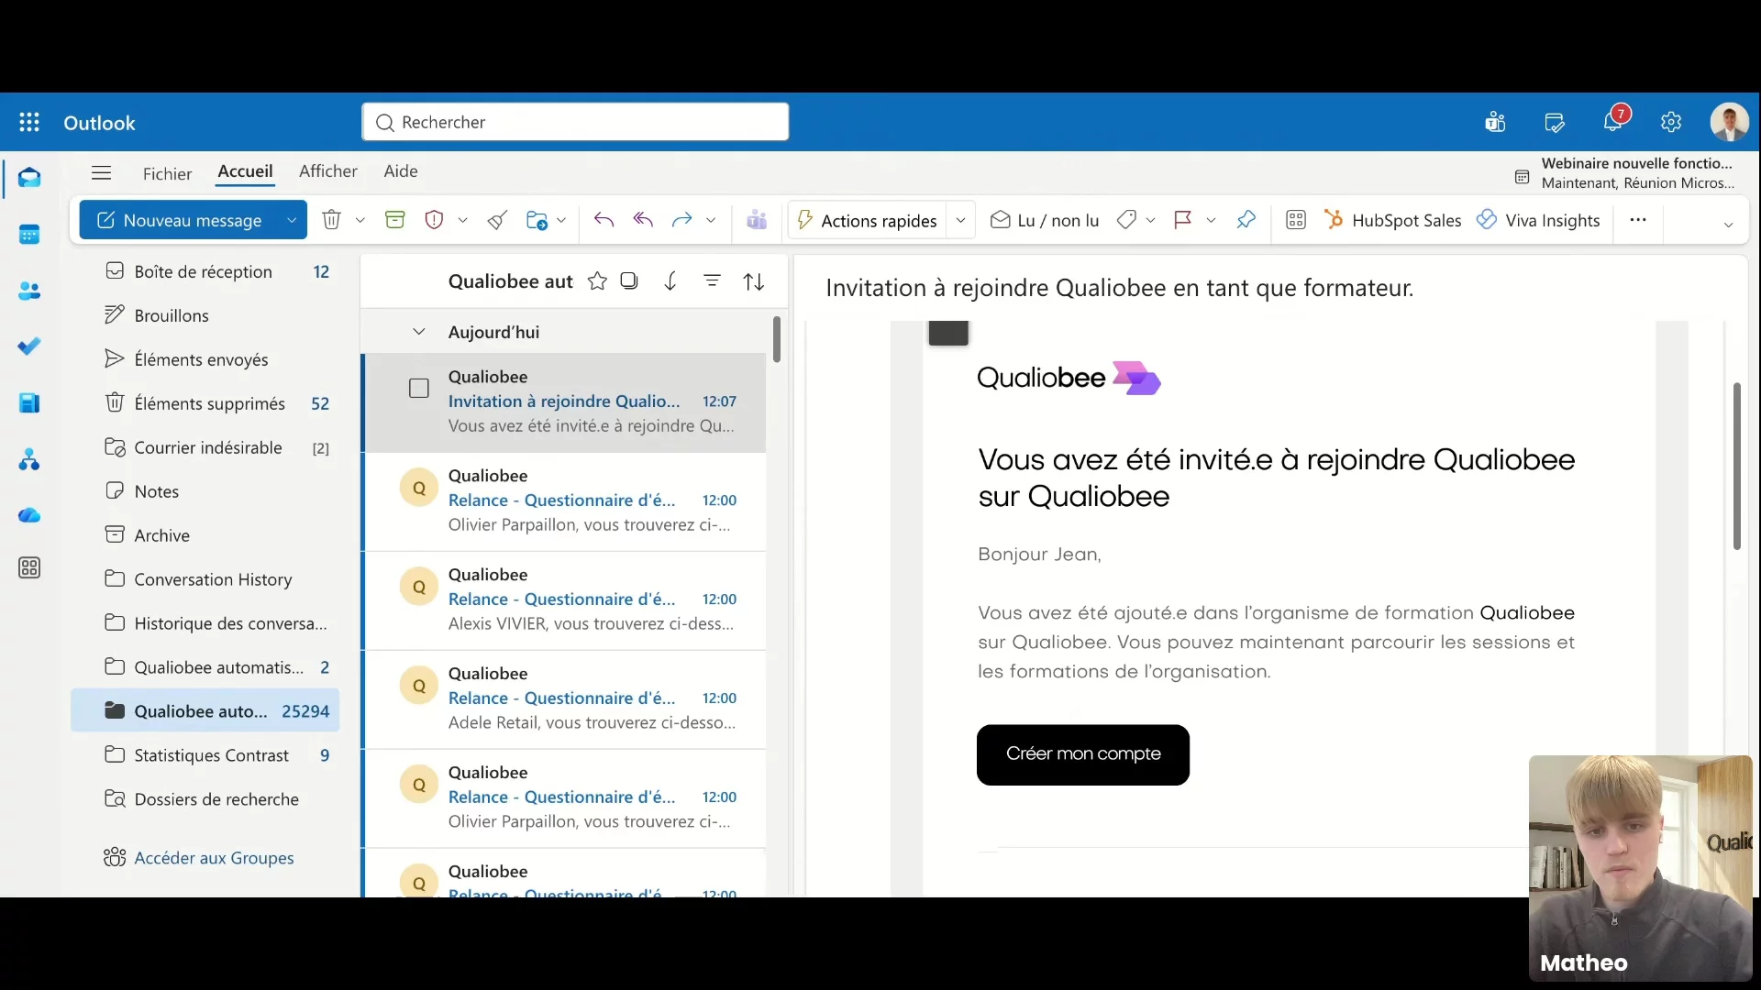Open Courrier indésirable folder
Image resolution: width=1761 pixels, height=990 pixels.
pos(205,447)
